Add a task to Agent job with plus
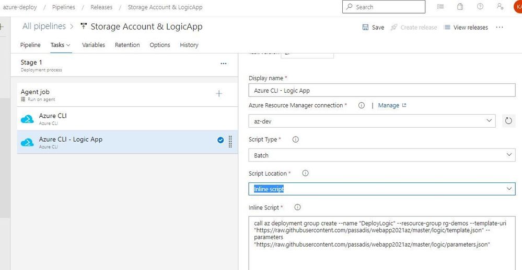The image size is (522, 270). point(219,94)
